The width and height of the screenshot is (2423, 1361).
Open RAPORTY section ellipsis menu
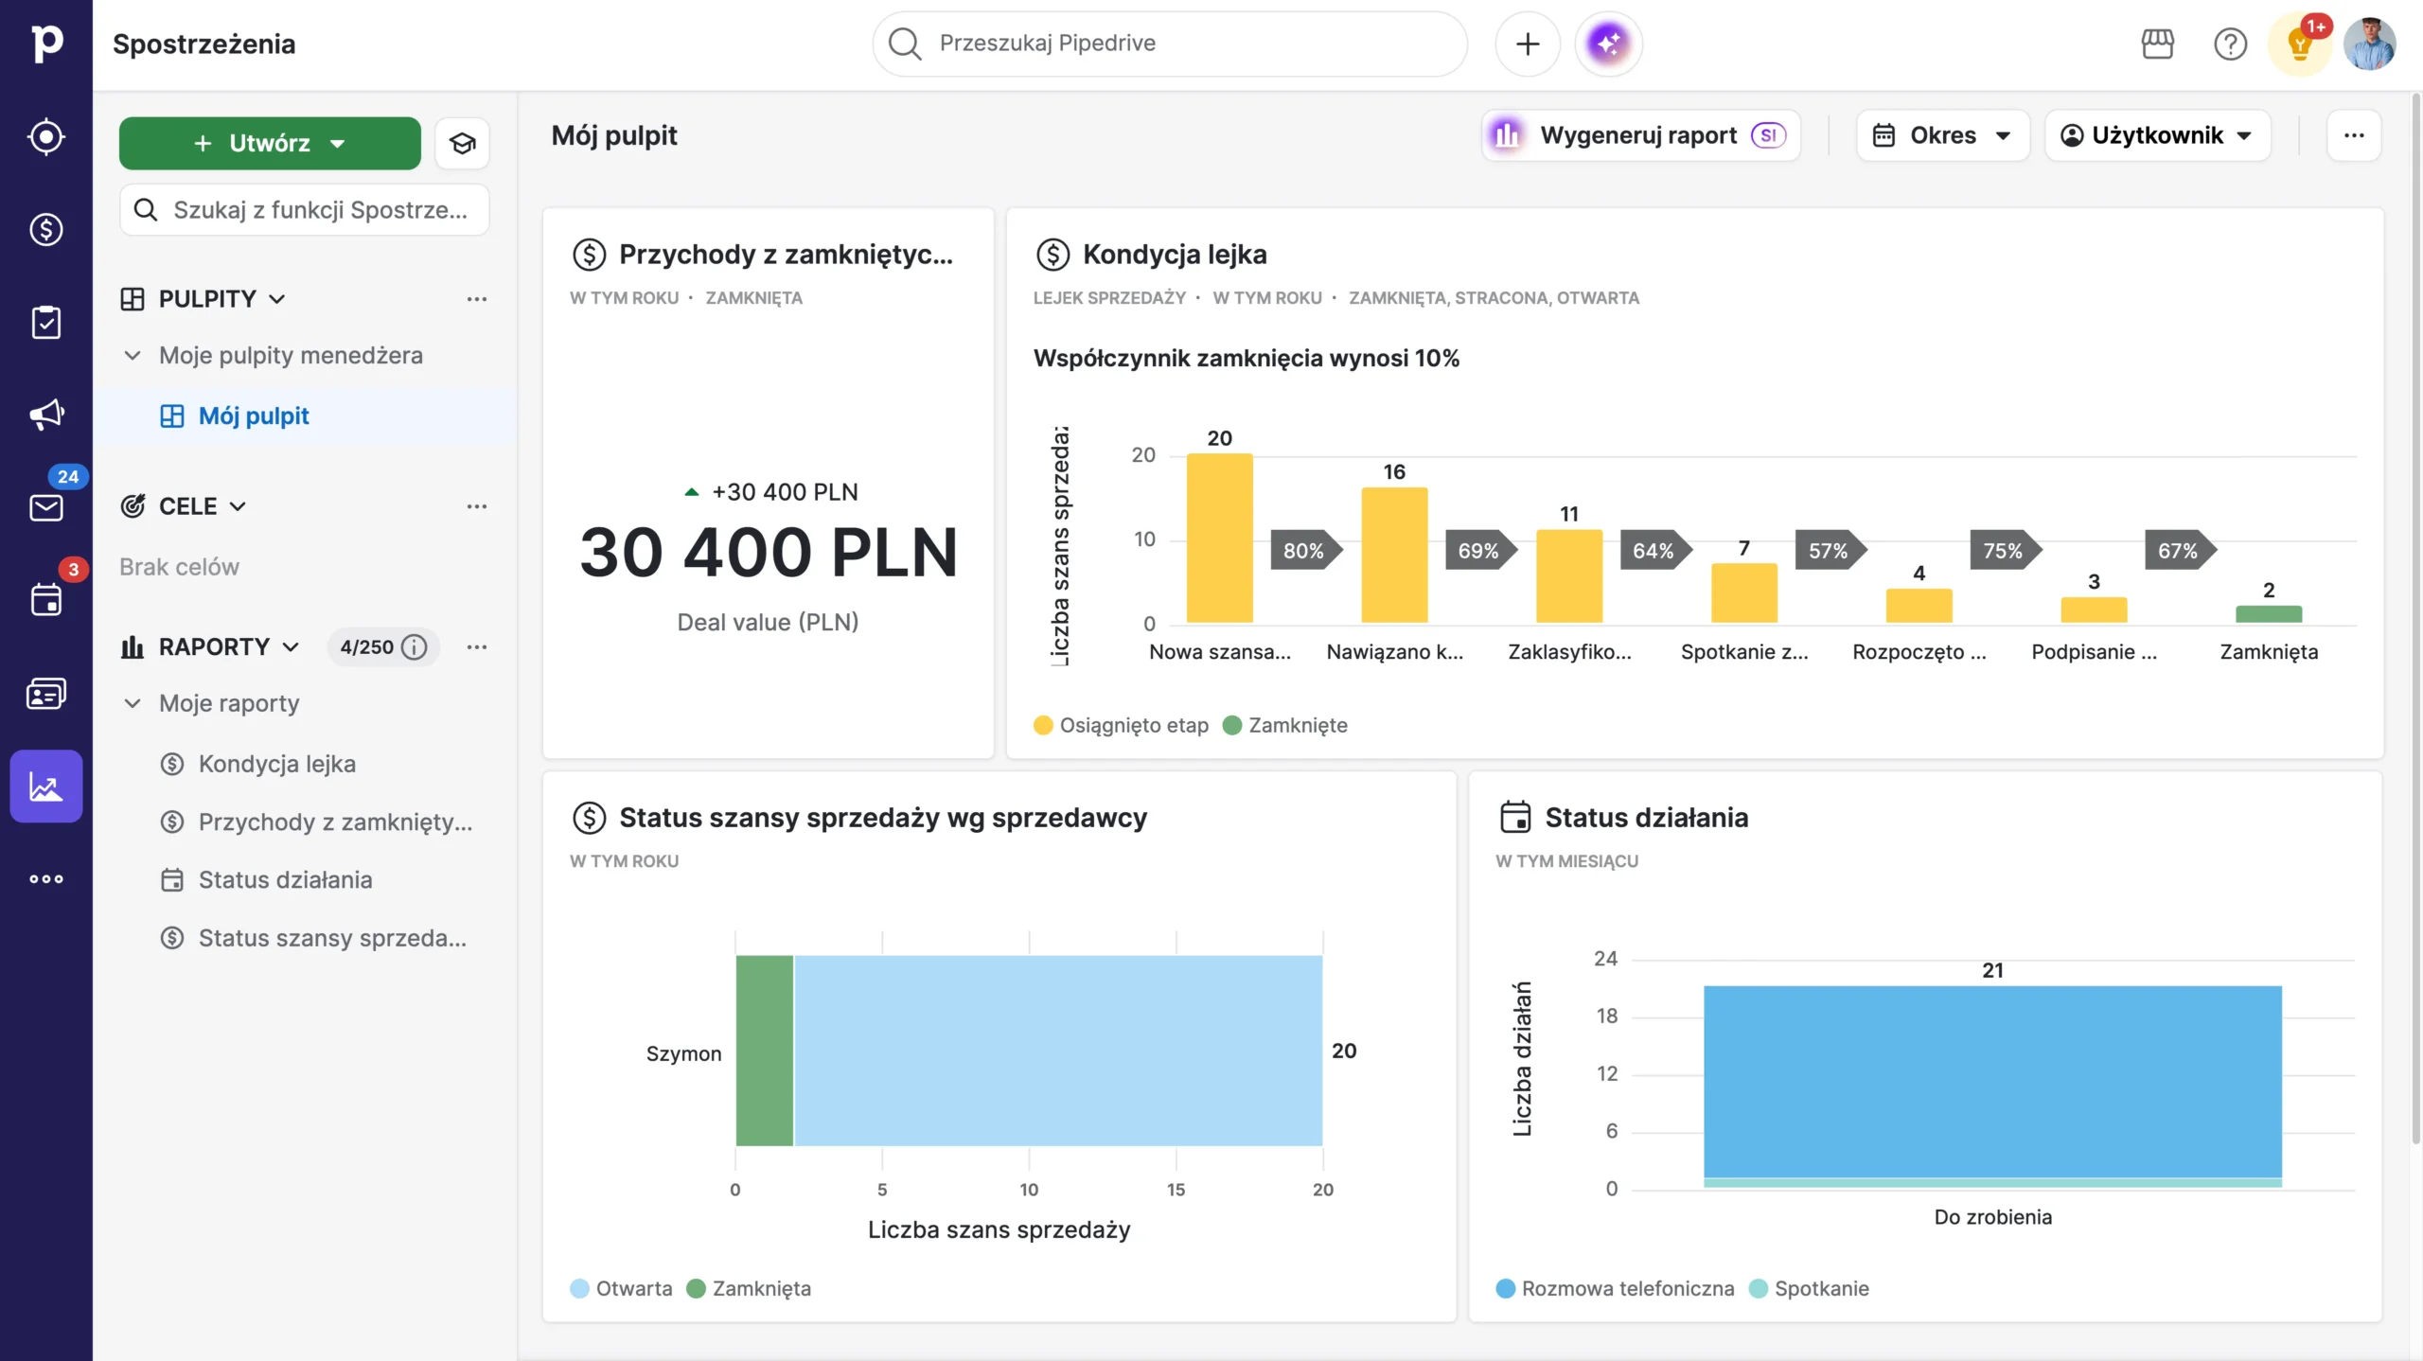pos(477,647)
